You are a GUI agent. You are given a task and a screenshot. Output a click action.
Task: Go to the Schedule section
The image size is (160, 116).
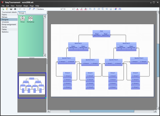pyautogui.click(x=5, y=22)
